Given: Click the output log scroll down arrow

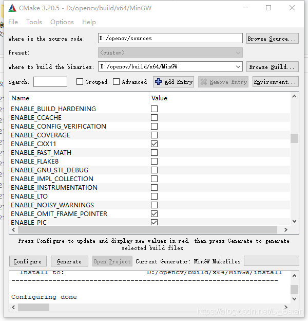Looking at the screenshot, I should click(294, 299).
